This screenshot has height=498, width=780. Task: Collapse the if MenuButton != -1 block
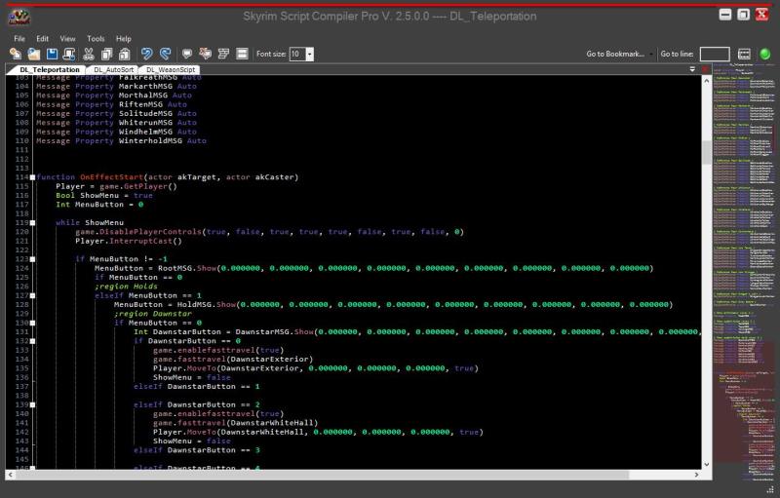pos(32,259)
